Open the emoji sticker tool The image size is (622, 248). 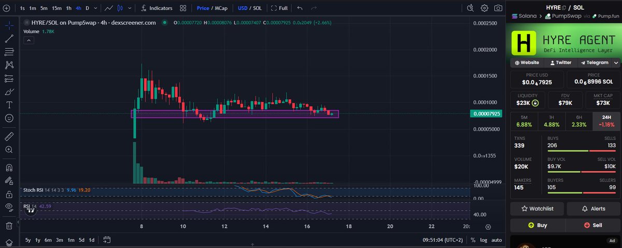click(x=9, y=118)
